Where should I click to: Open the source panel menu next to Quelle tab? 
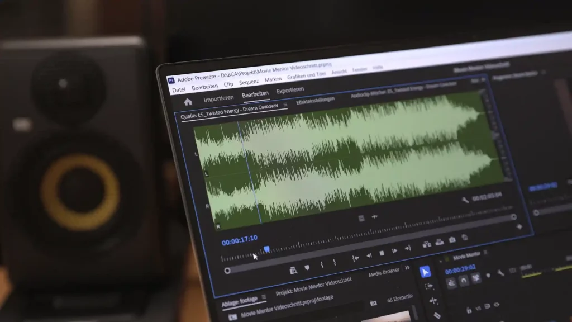285,105
